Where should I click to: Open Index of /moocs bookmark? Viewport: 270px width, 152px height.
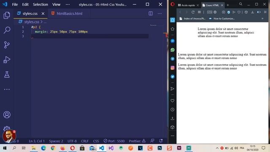click(x=192, y=19)
